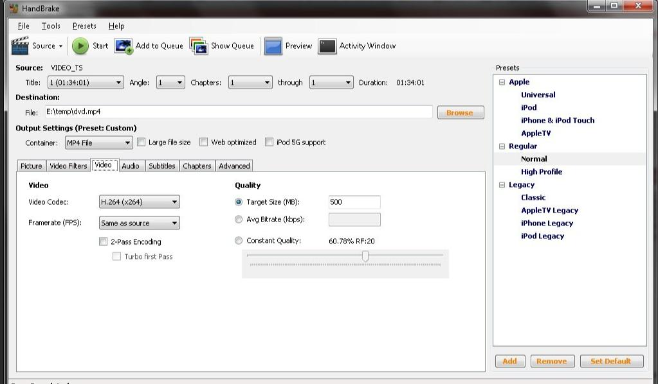Click the Preview monitor icon
Viewport: 658px width, 384px height.
273,46
